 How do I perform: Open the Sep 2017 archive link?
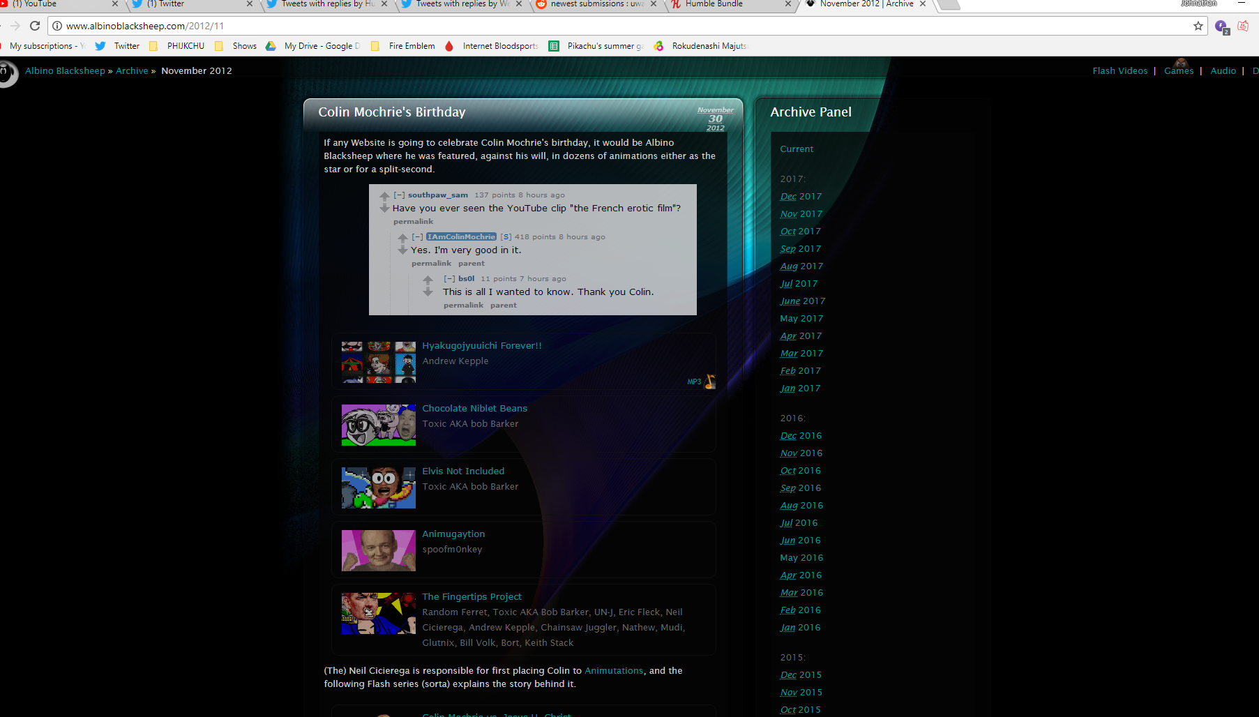801,249
